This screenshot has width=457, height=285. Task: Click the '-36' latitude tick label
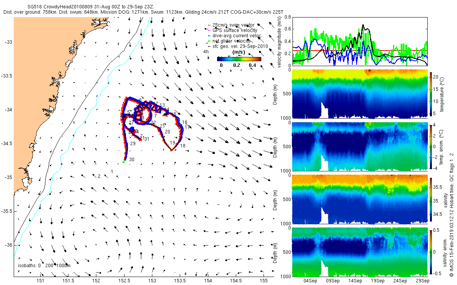(8, 245)
